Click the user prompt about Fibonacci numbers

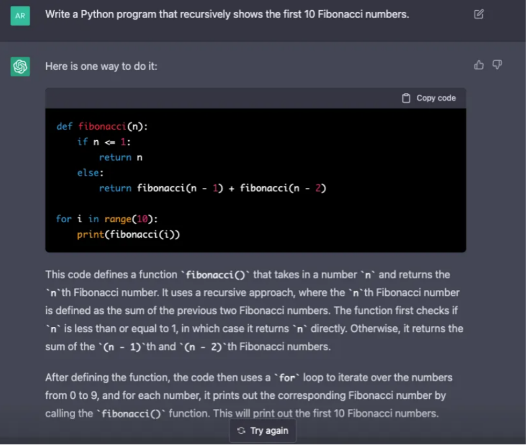(x=228, y=14)
